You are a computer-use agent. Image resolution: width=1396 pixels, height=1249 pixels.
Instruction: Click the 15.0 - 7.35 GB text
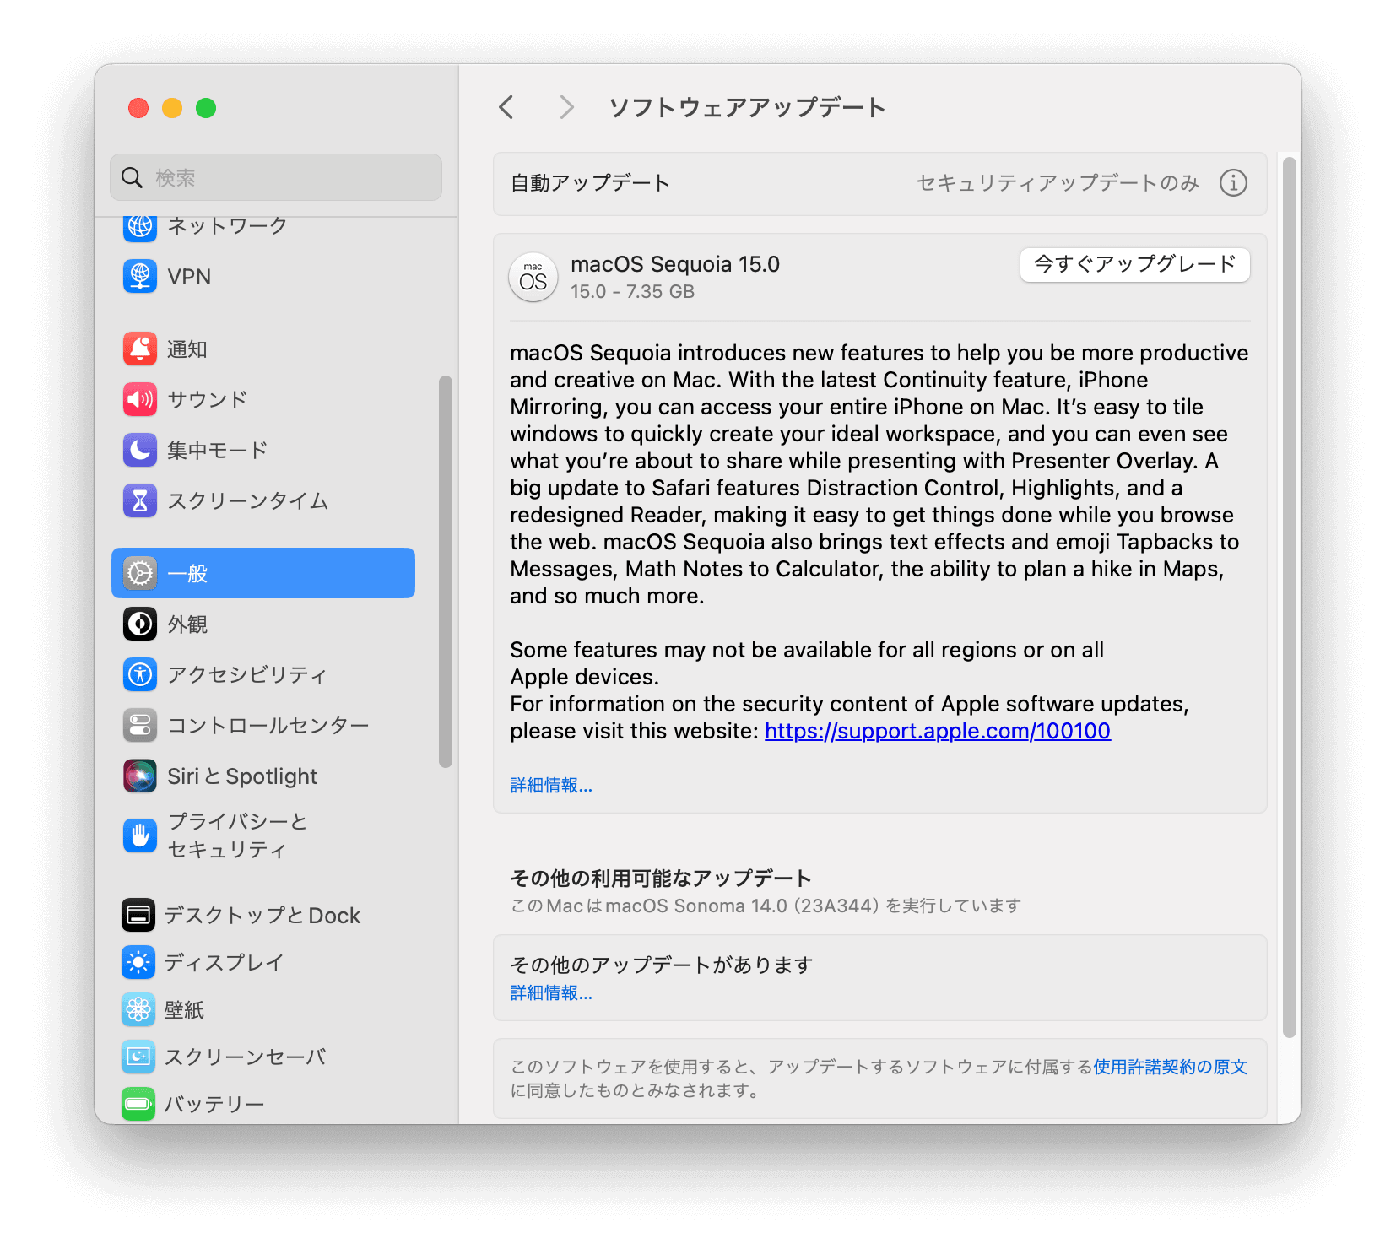click(632, 292)
